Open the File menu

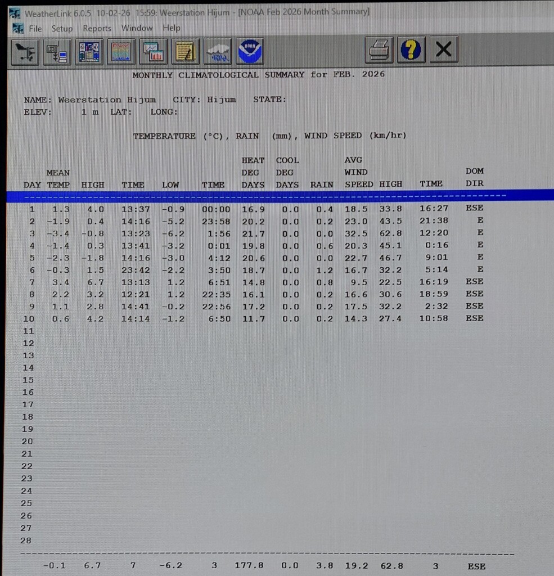click(x=35, y=28)
